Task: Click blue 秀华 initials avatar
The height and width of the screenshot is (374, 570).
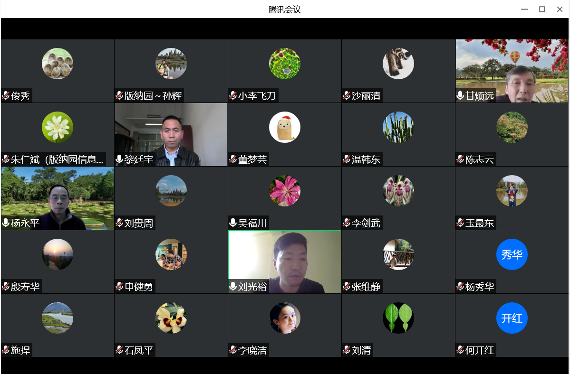Action: pyautogui.click(x=512, y=254)
